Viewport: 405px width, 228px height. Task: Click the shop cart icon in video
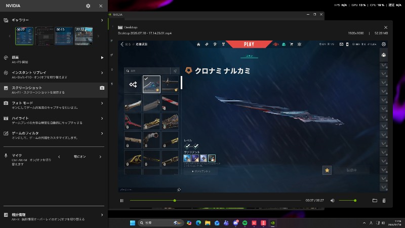(x=292, y=44)
